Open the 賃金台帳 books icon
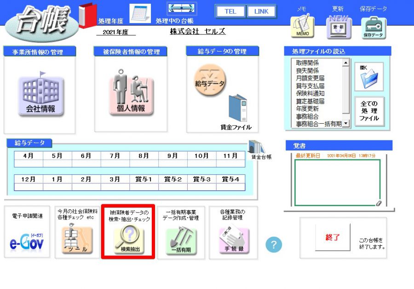 tap(256, 147)
